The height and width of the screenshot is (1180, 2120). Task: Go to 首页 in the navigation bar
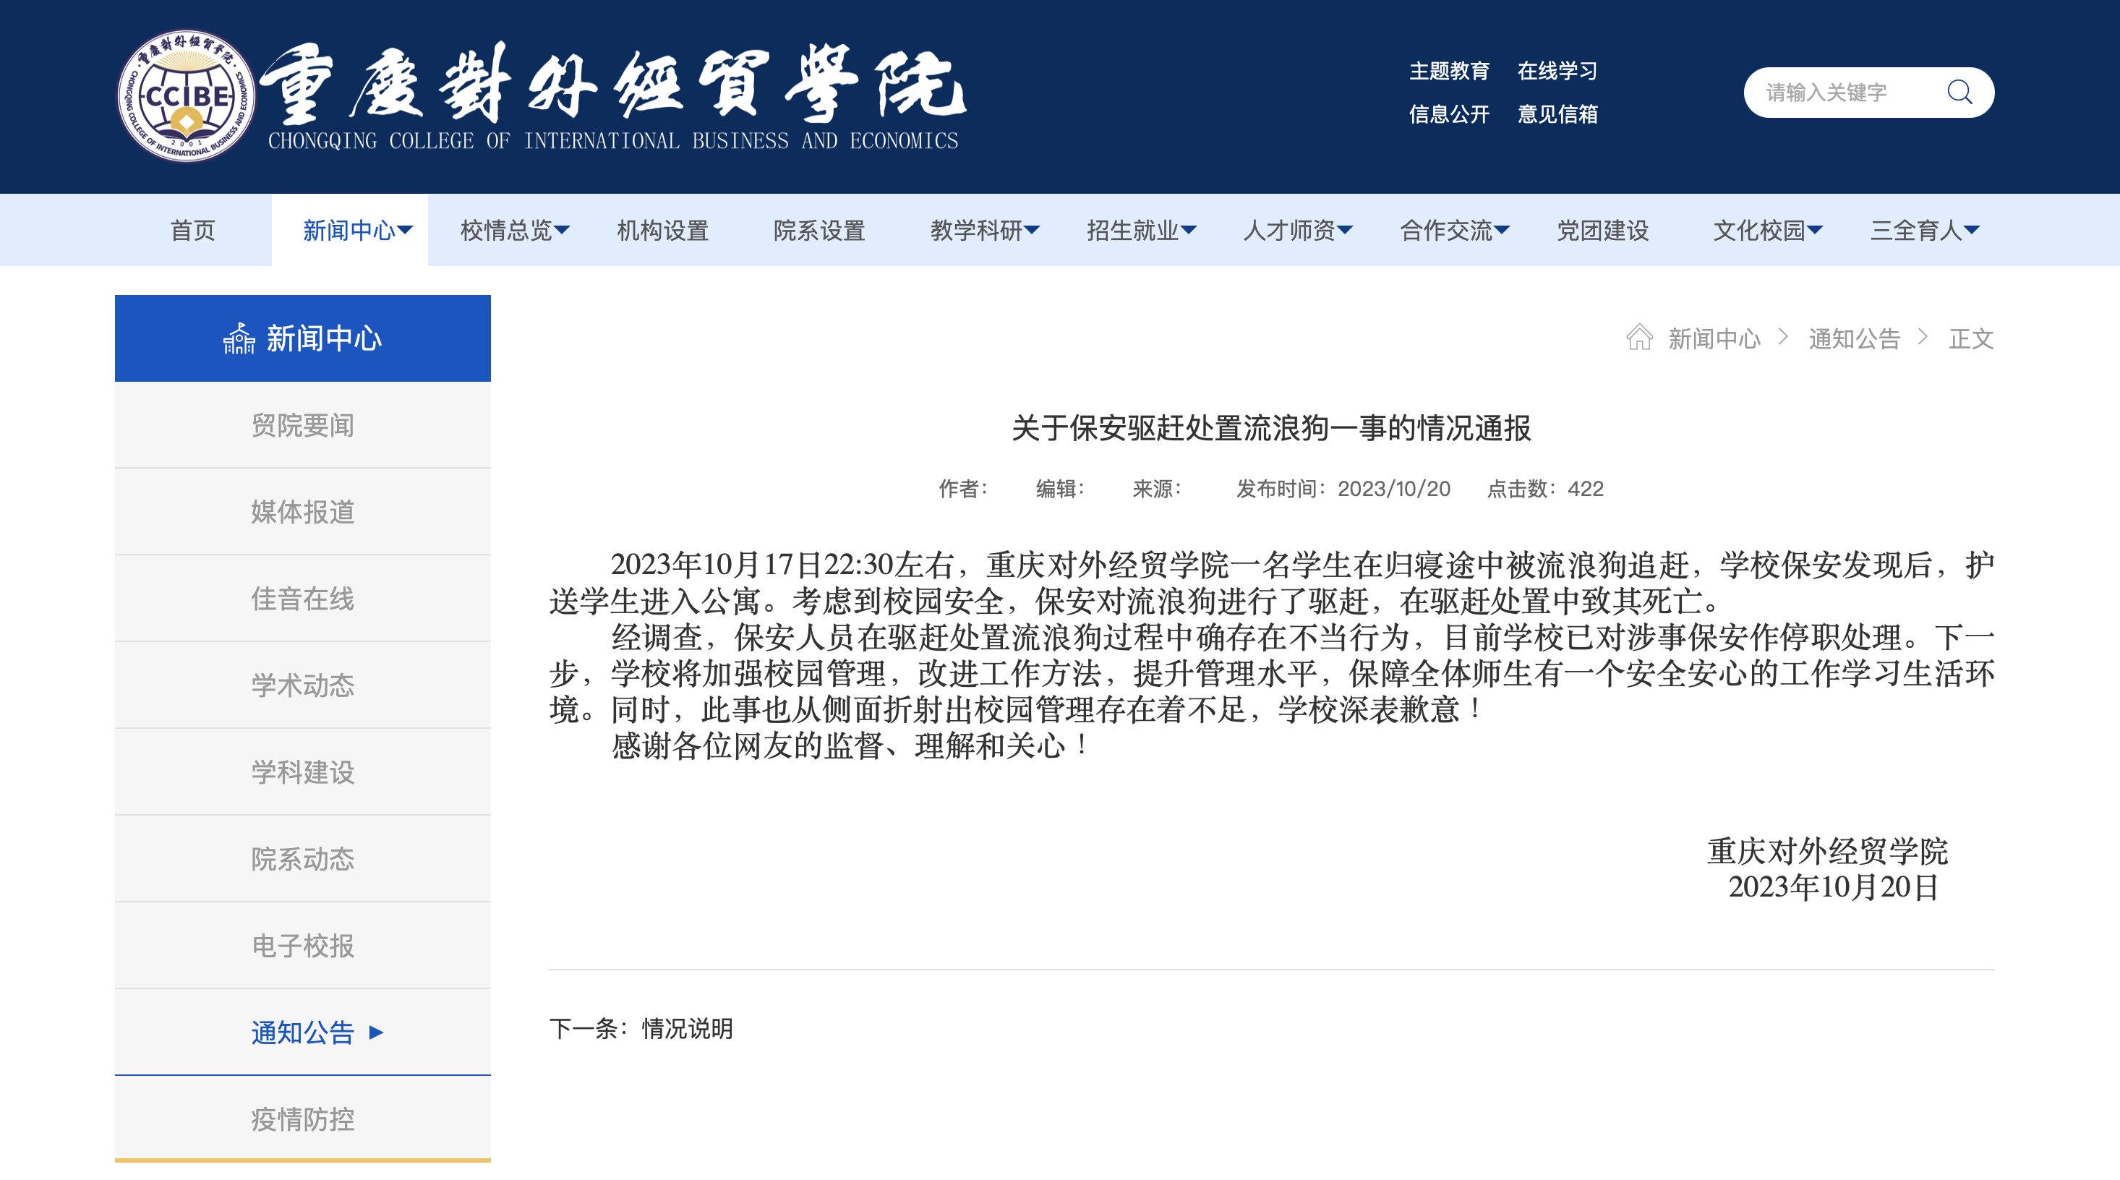(192, 230)
